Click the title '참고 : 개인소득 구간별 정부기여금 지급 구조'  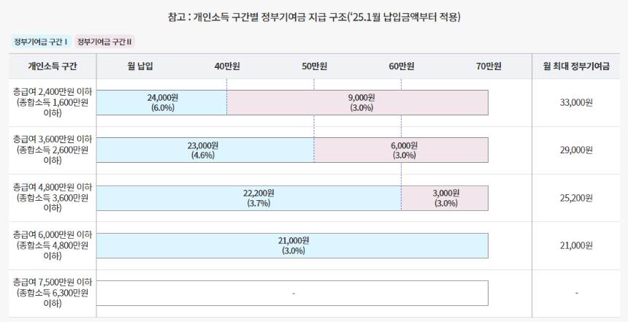point(256,18)
